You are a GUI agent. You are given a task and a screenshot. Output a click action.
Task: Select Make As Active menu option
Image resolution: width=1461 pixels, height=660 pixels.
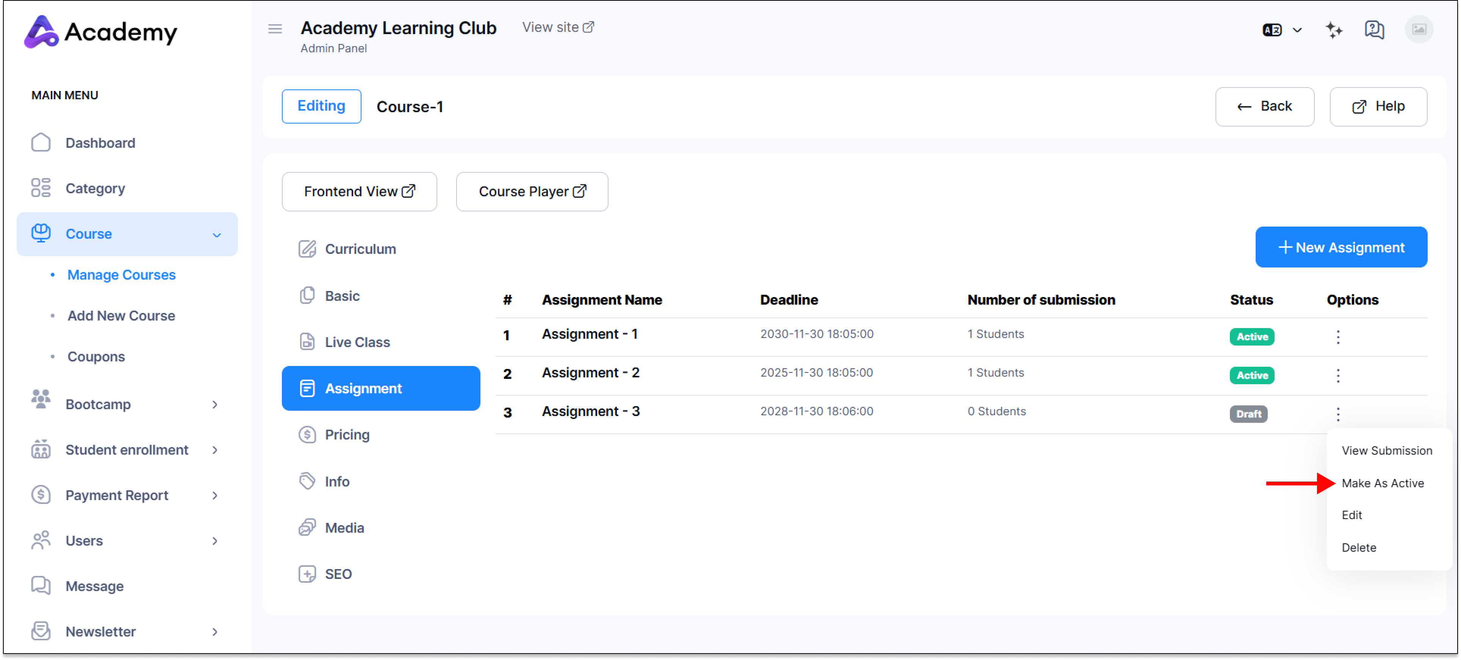(x=1382, y=483)
